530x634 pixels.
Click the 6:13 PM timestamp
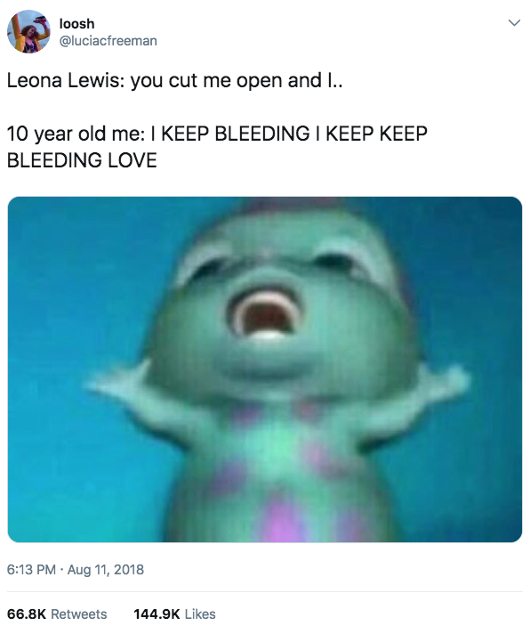click(x=31, y=569)
